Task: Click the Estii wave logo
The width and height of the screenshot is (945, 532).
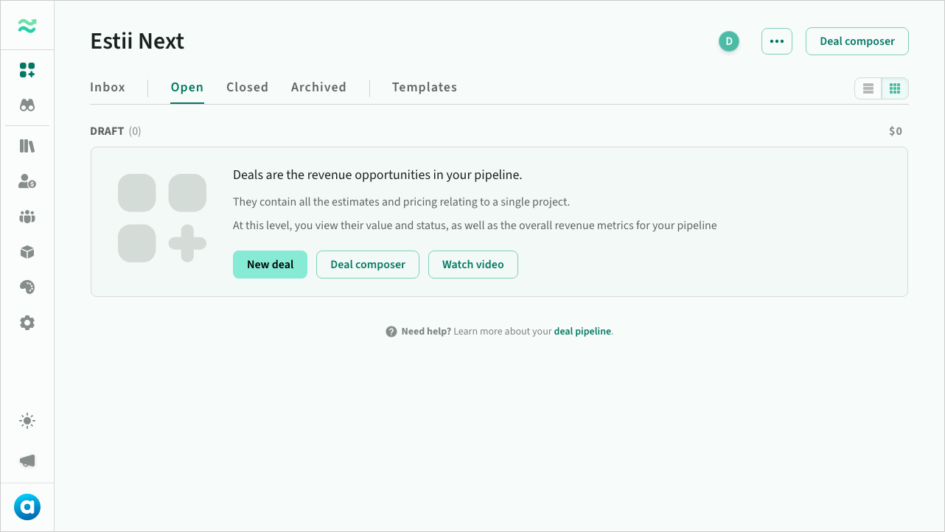Action: (x=27, y=27)
